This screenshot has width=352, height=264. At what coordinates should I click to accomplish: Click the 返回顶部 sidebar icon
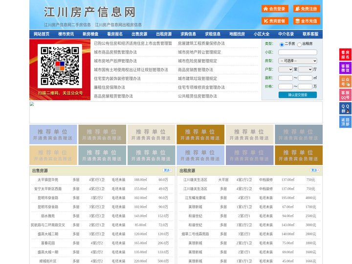pyautogui.click(x=345, y=122)
